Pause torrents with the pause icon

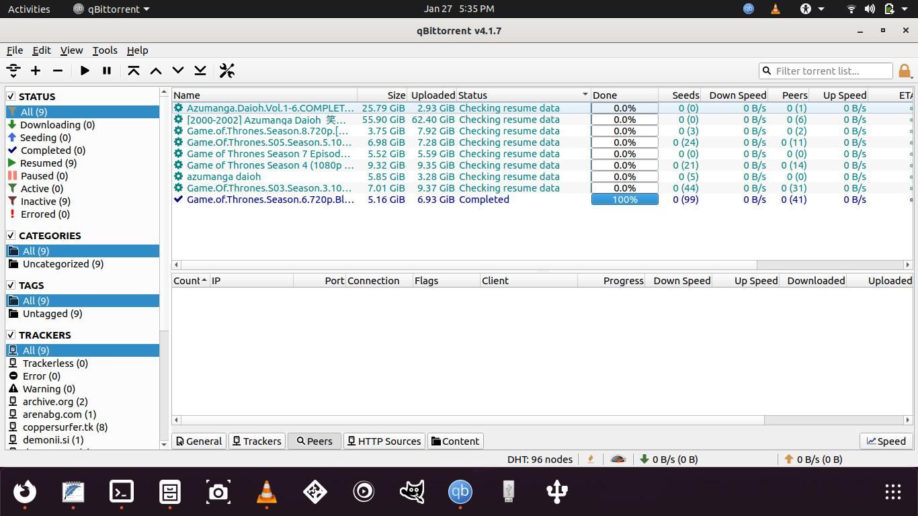click(107, 71)
